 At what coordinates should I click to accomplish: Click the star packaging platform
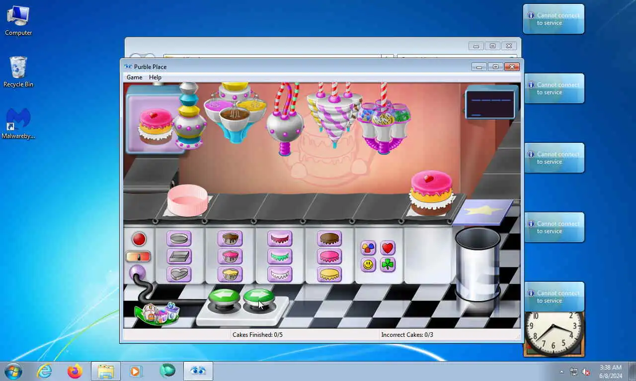pos(482,212)
